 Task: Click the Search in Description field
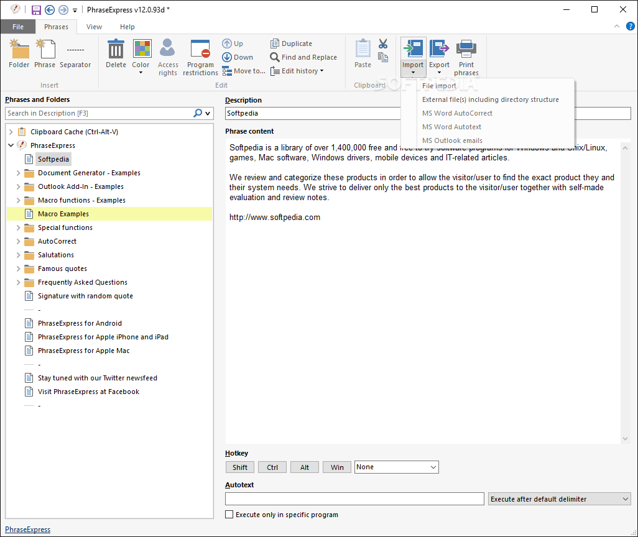click(x=99, y=114)
